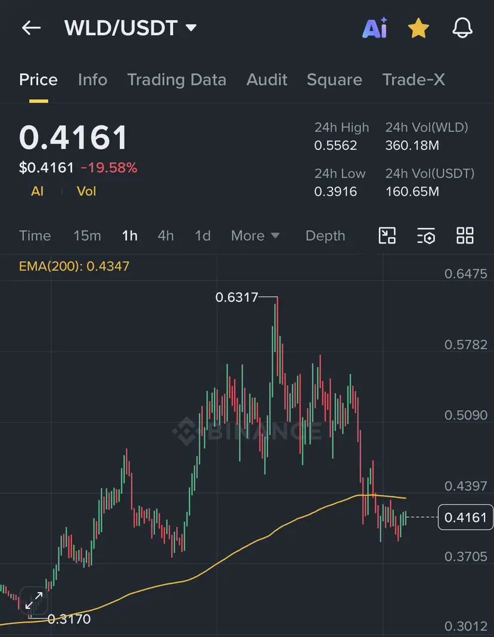Tap the 0.3170 low price label

[69, 618]
